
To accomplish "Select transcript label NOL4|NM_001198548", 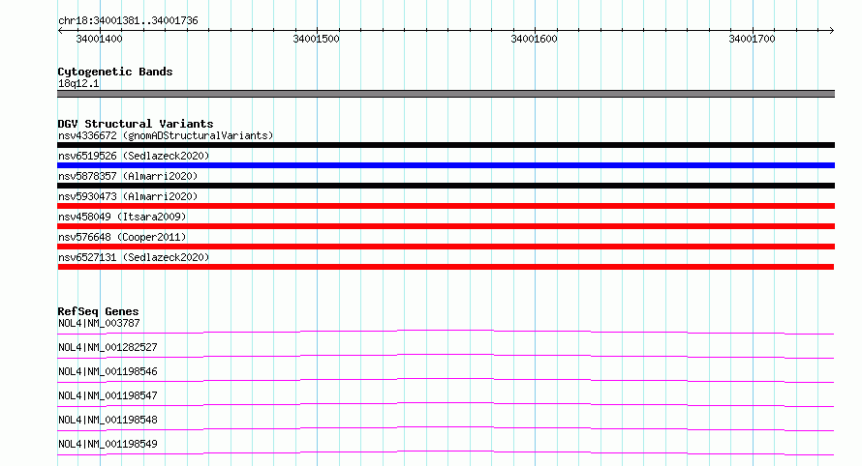I will [108, 420].
